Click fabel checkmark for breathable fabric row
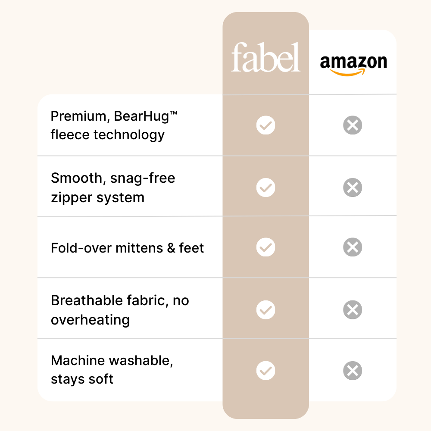This screenshot has width=431, height=431. pyautogui.click(x=266, y=310)
